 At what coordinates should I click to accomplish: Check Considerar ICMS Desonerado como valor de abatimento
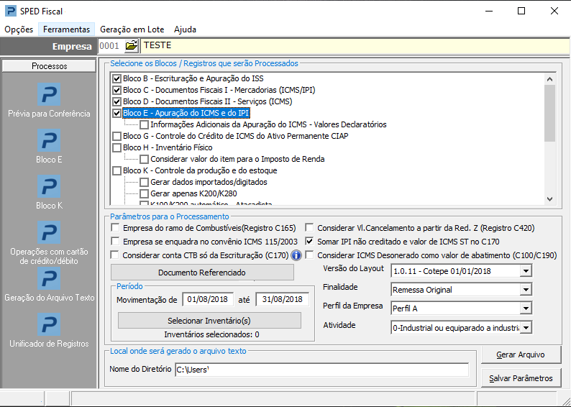tap(309, 255)
